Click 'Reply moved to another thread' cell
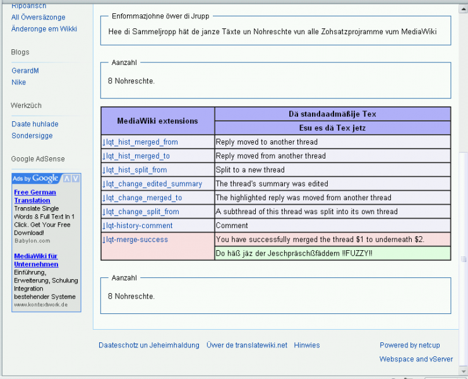The height and width of the screenshot is (379, 468). 332,142
